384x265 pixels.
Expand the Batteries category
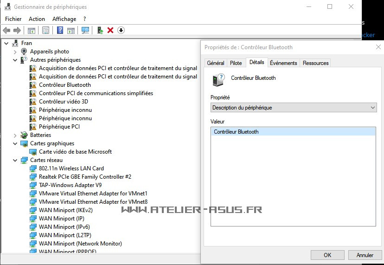pos(15,136)
